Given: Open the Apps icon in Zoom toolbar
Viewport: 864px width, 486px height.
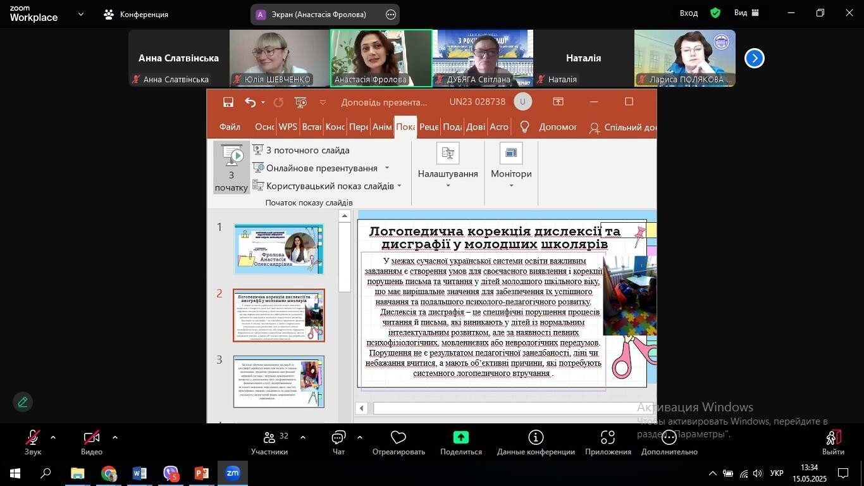Looking at the screenshot, I should [x=608, y=437].
